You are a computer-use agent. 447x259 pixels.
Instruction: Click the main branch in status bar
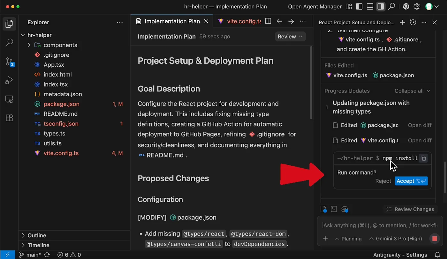click(x=30, y=255)
